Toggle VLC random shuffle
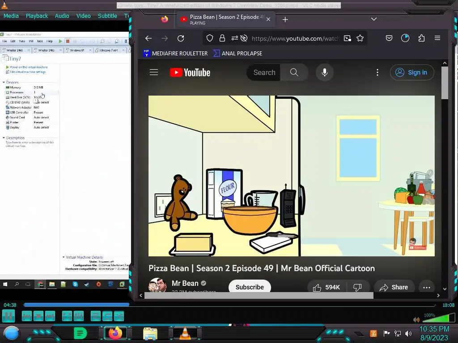 tap(119, 316)
